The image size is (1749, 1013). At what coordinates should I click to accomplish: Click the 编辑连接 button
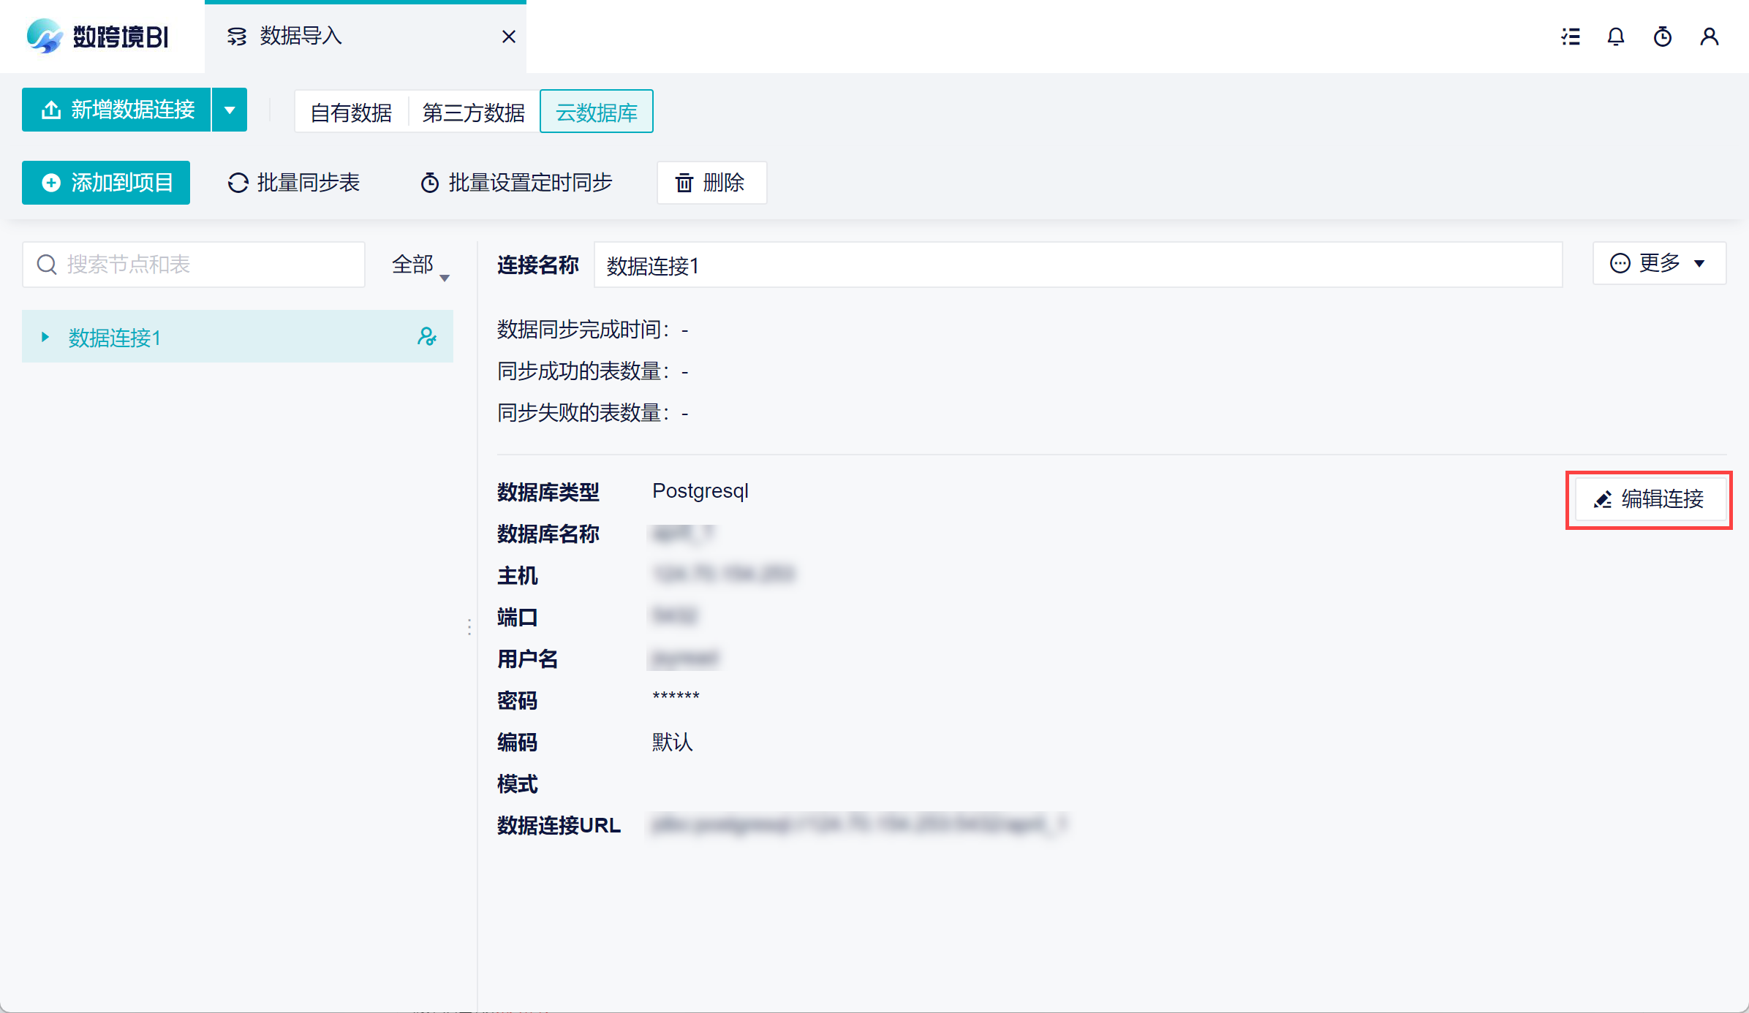click(x=1649, y=499)
